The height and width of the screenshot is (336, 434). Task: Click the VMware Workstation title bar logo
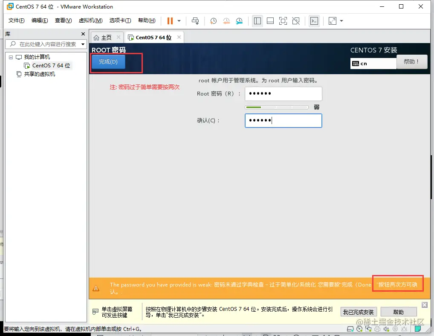(10, 6)
